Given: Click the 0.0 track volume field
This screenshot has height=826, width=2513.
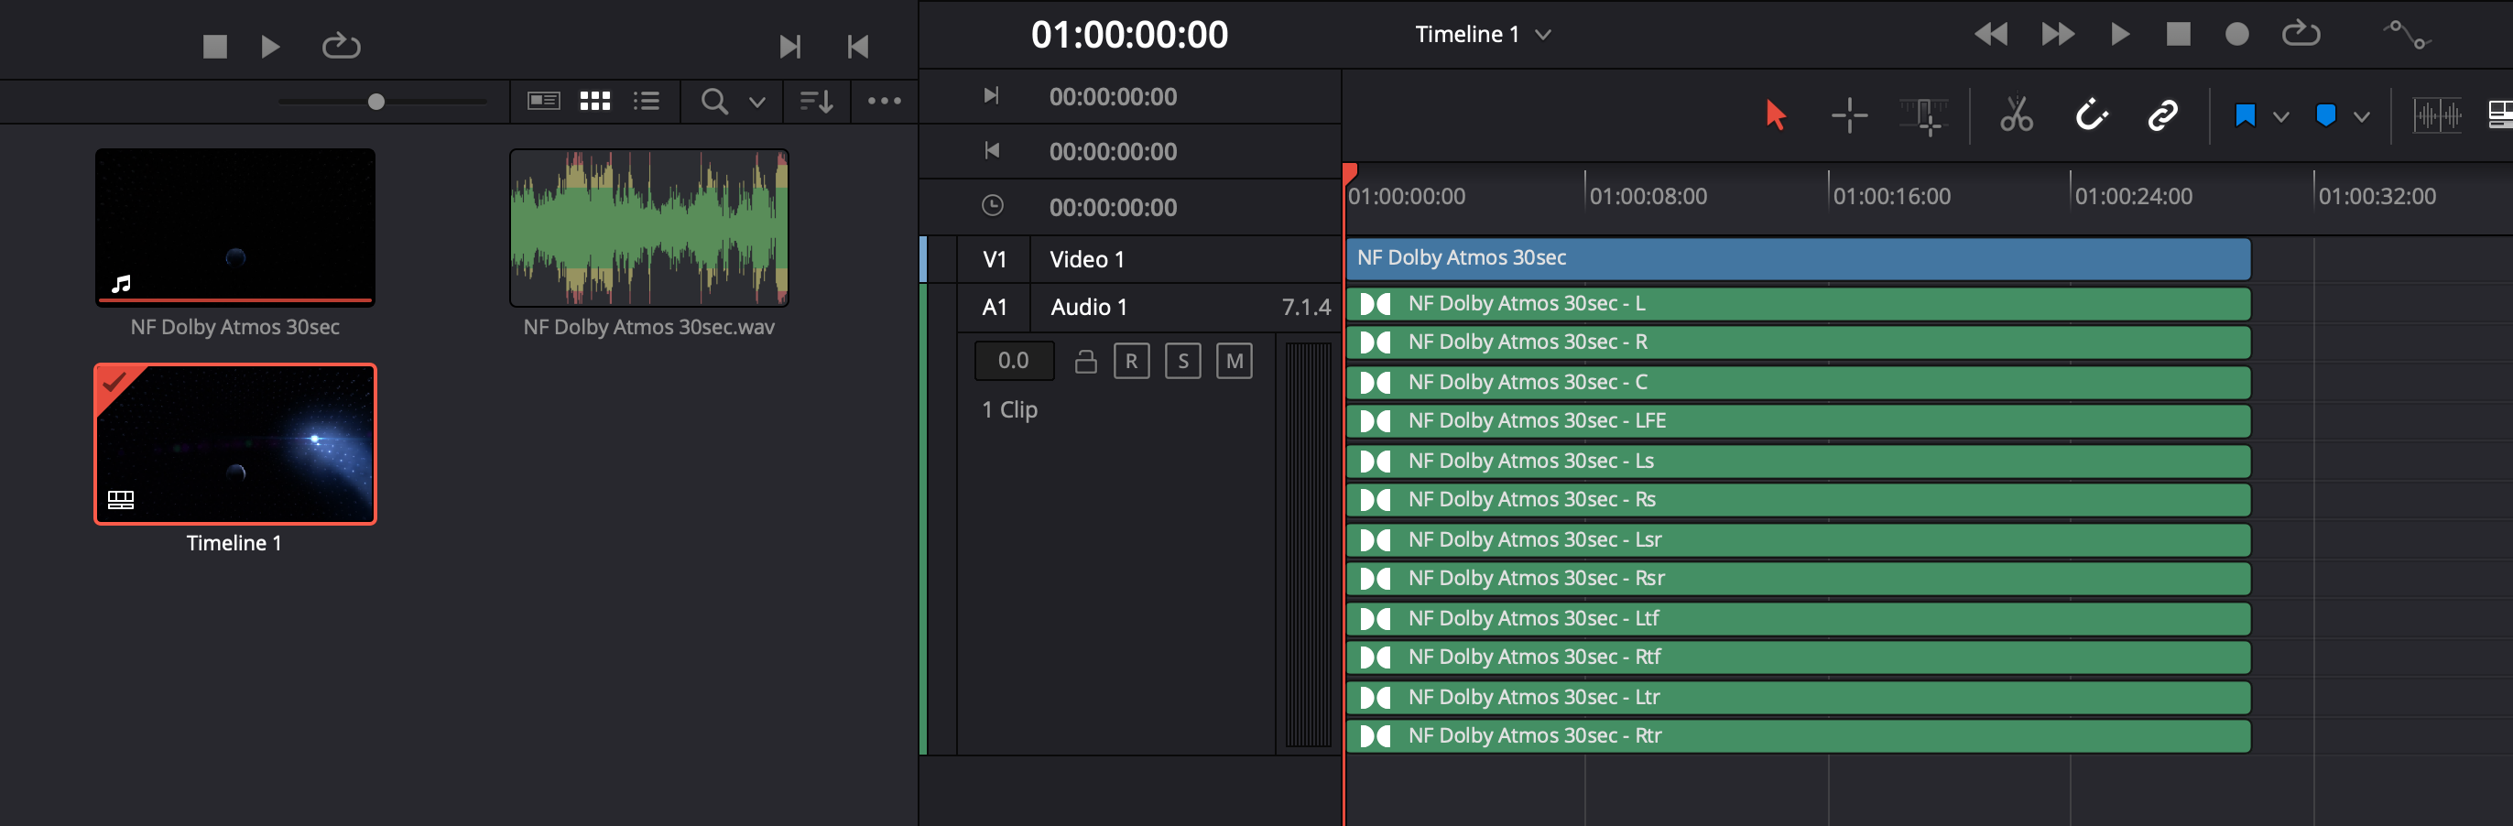Looking at the screenshot, I should [1014, 361].
